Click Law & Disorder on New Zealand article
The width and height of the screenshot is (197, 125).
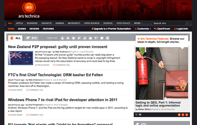coord(87,52)
